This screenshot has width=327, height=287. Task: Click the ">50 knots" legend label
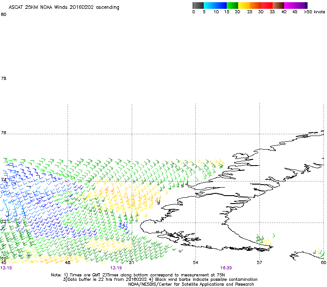pyautogui.click(x=314, y=12)
